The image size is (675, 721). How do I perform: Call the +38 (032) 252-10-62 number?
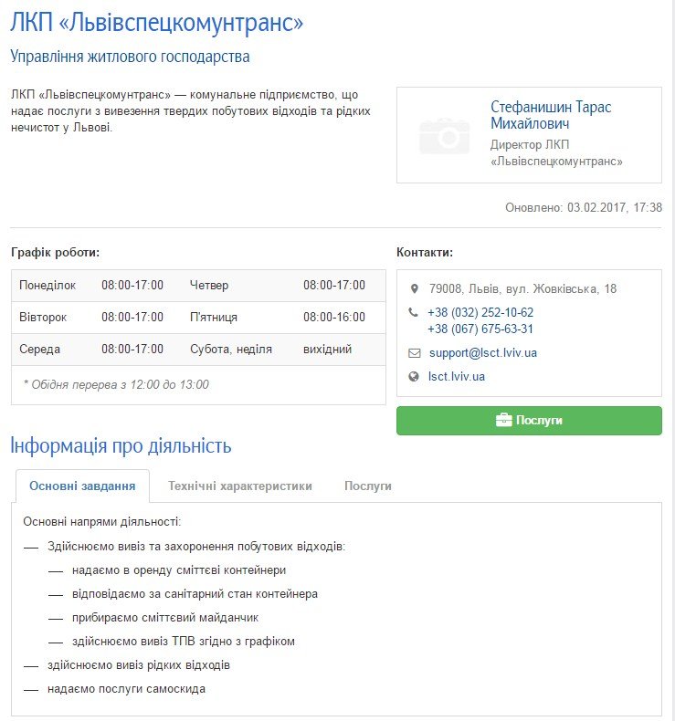(480, 312)
